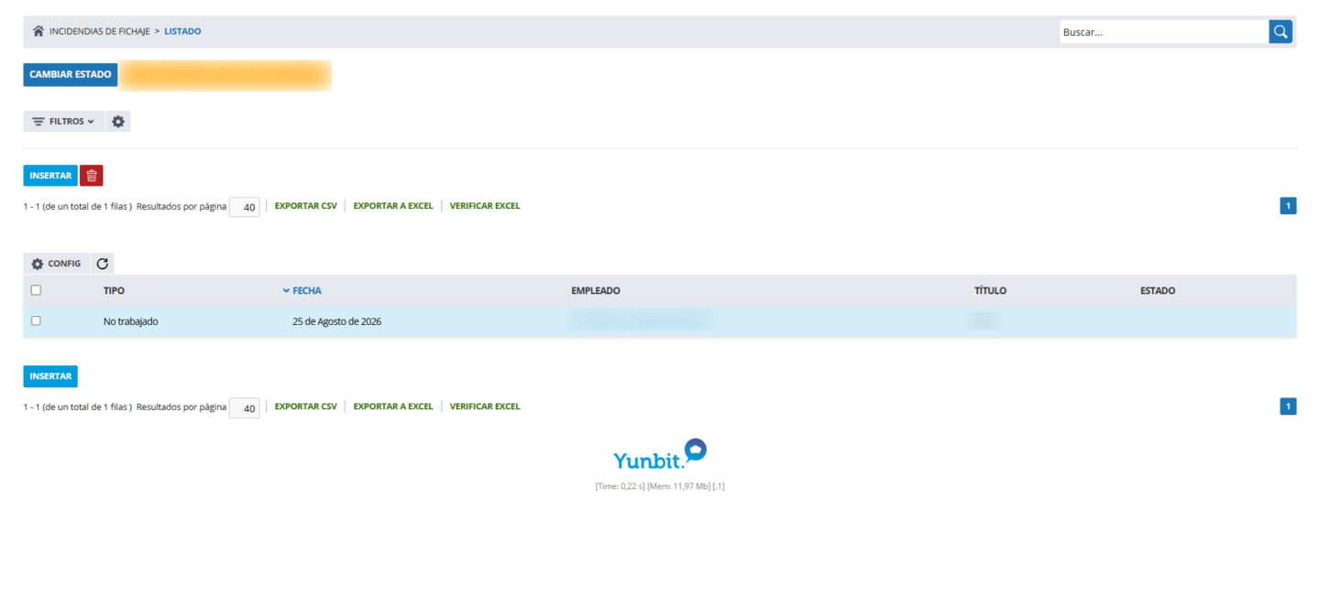Click bottom EXPORTAR A EXCEL link
The height and width of the screenshot is (597, 1320).
click(x=393, y=407)
